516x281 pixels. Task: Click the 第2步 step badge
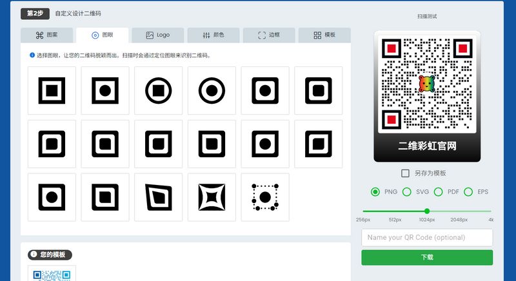coord(35,14)
